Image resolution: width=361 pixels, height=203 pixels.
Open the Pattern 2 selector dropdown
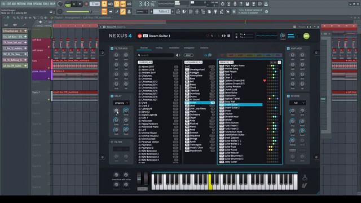[x=162, y=11]
